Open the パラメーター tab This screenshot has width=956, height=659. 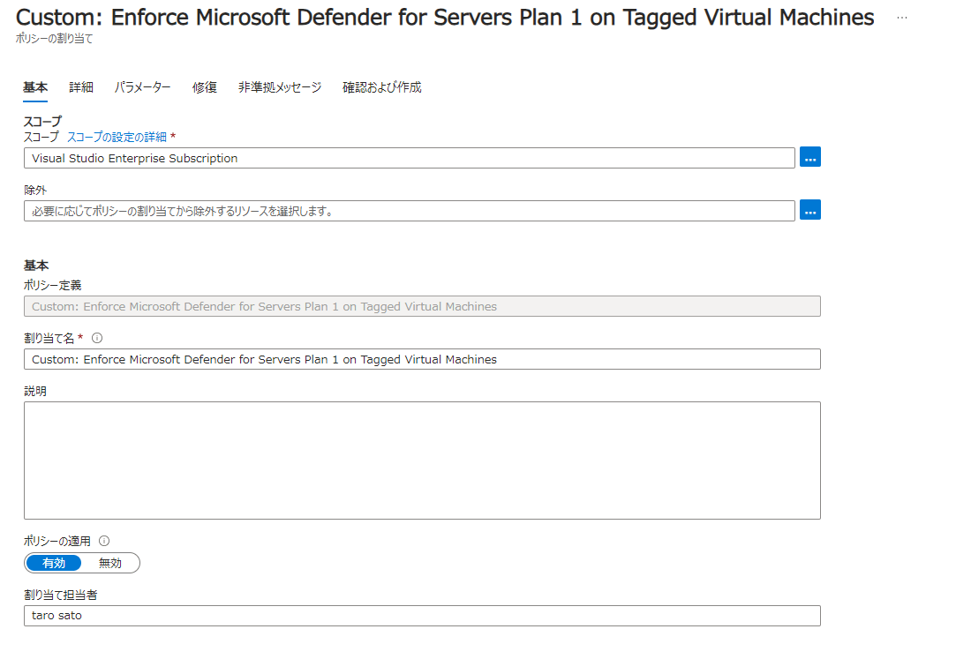pyautogui.click(x=143, y=87)
